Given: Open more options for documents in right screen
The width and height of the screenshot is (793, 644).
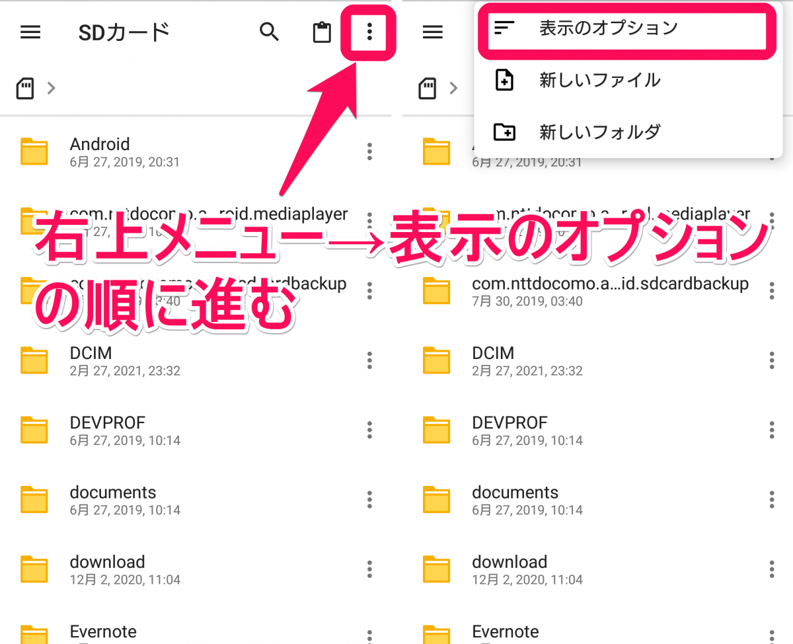Looking at the screenshot, I should [771, 500].
